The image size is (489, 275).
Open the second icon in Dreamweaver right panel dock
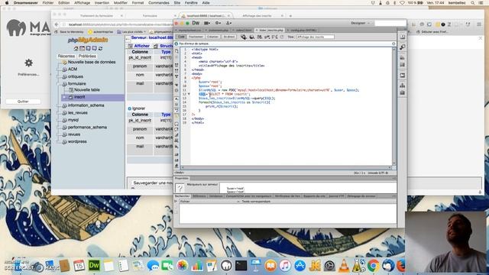click(x=403, y=47)
